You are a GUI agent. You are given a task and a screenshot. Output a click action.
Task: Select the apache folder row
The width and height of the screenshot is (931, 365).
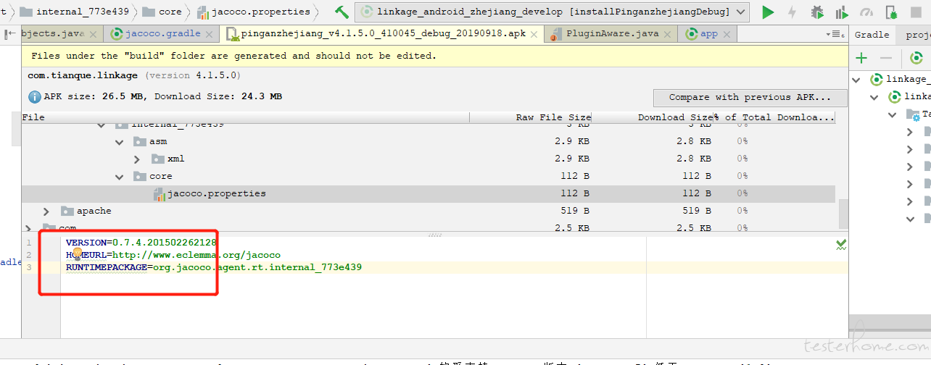(x=428, y=211)
